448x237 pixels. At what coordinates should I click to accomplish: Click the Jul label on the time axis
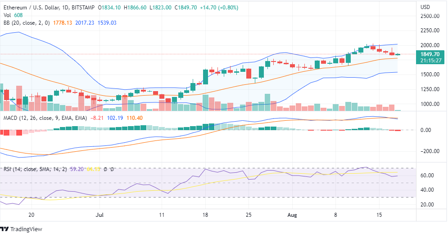click(100, 215)
